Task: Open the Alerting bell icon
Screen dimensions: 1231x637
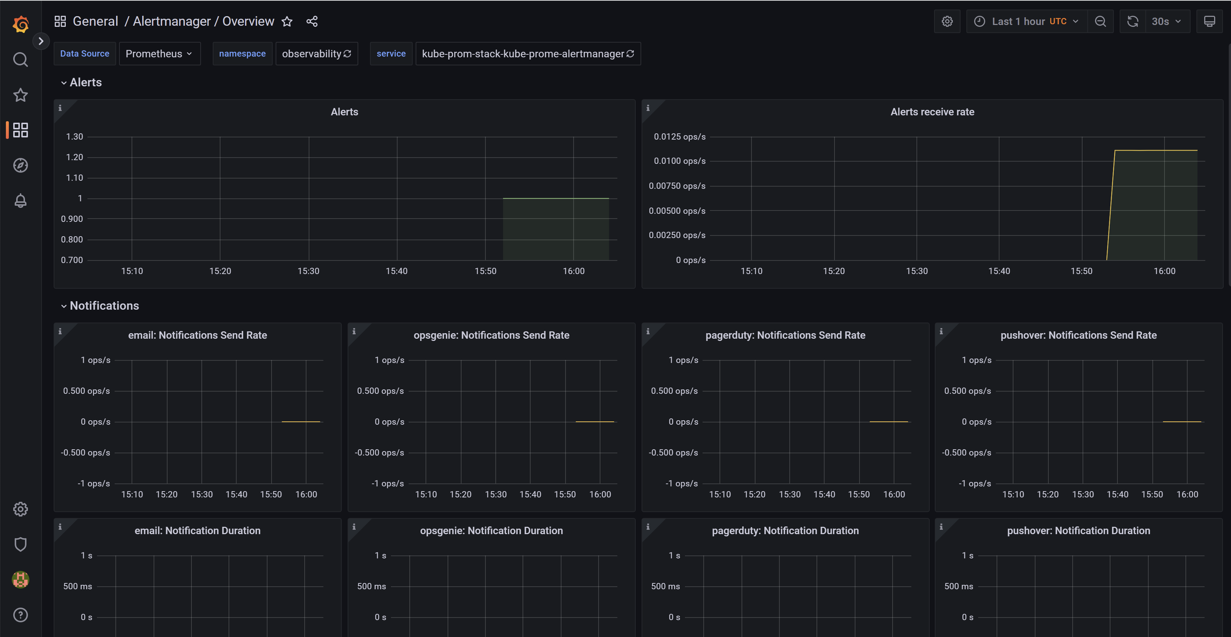Action: coord(20,201)
